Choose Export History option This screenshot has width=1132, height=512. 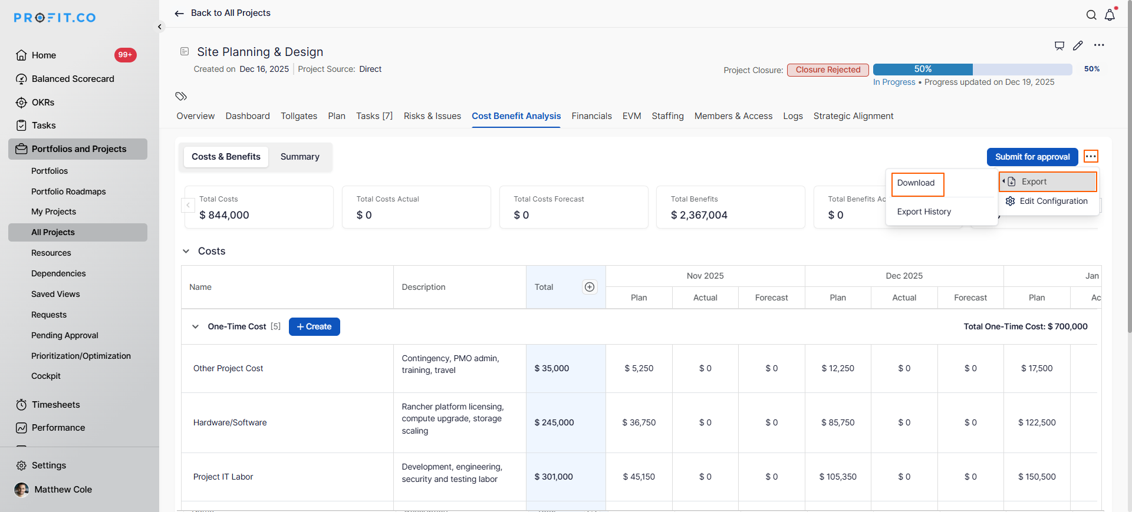tap(924, 212)
